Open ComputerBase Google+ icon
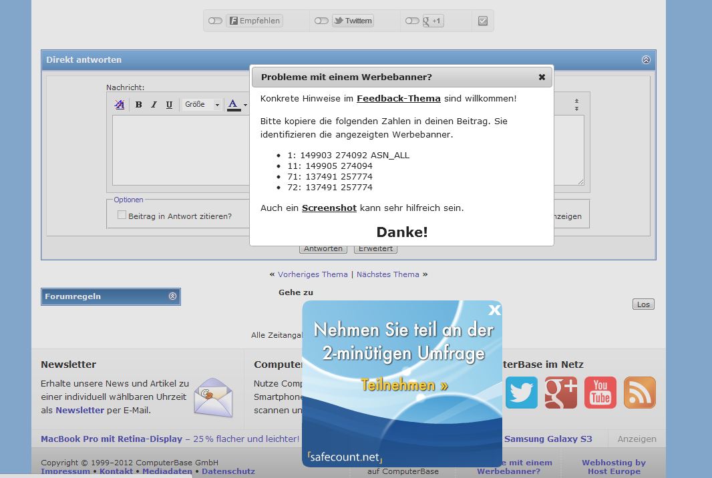 (x=561, y=392)
